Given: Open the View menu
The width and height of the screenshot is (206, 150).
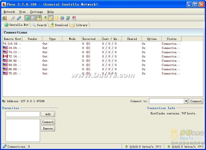Looking at the screenshot, I should point(22,12).
